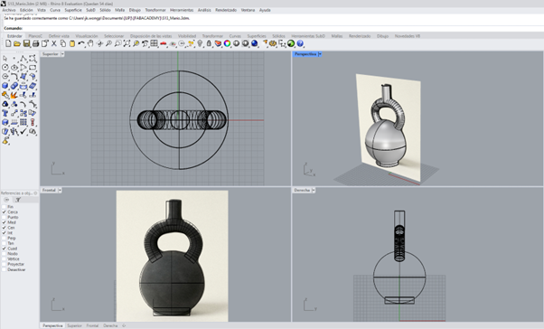
Task: Enable the Fin object snap
Action: point(5,207)
